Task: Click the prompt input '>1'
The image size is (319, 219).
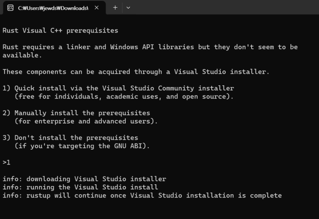Action: [x=6, y=162]
